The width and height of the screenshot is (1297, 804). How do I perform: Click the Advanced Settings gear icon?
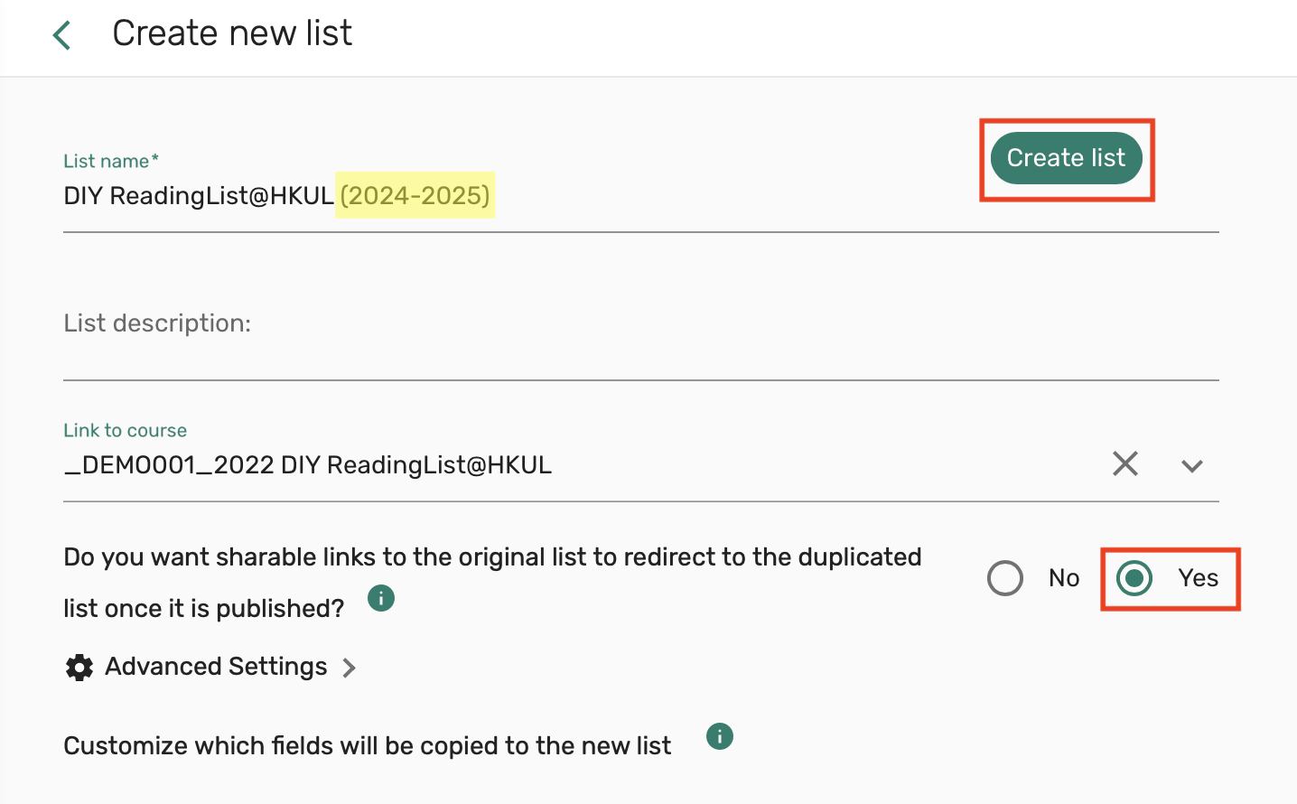79,668
